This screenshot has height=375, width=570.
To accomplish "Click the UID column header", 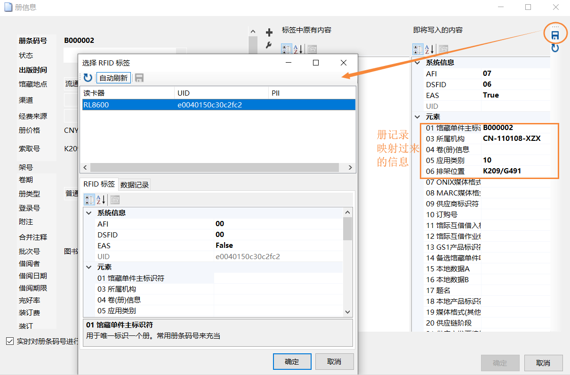I will (x=221, y=93).
